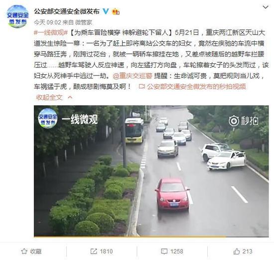This screenshot has width=274, height=260.
Task: Collapse the full text with 收起全文
Action: tap(49, 97)
